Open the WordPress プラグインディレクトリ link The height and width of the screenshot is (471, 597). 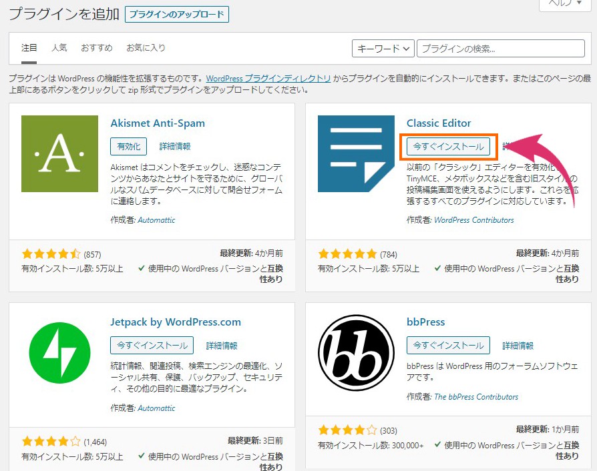[x=268, y=79]
